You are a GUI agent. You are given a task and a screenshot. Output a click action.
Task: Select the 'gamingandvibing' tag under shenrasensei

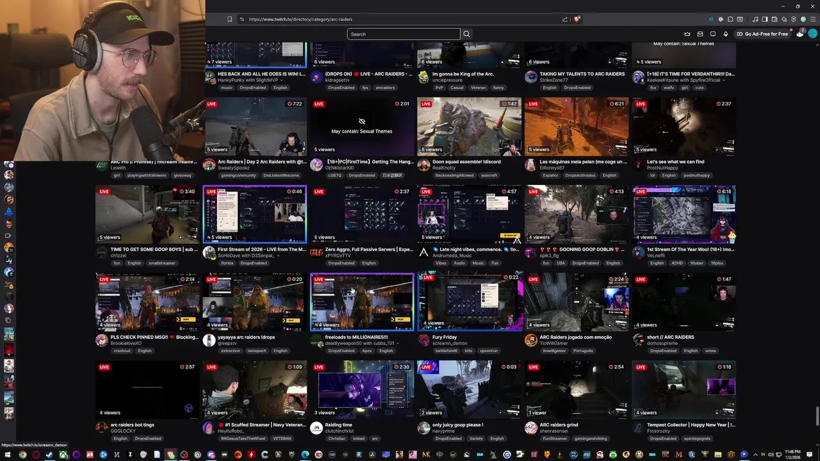(x=589, y=438)
